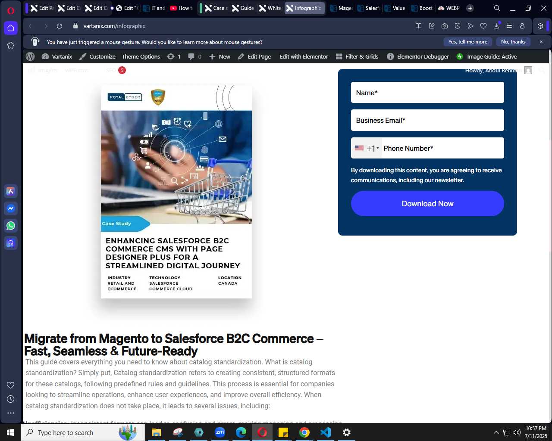Reload the current page
The height and width of the screenshot is (441, 552).
coord(60,26)
